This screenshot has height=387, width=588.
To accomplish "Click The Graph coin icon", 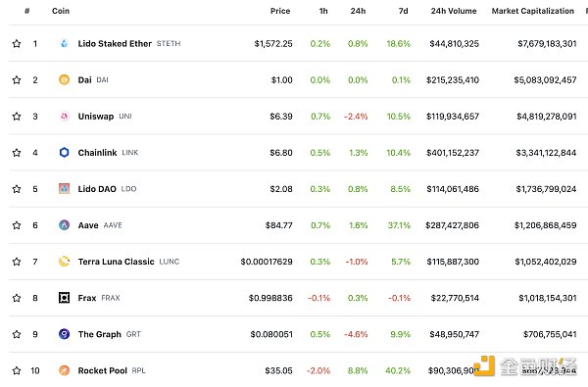I will tap(64, 334).
